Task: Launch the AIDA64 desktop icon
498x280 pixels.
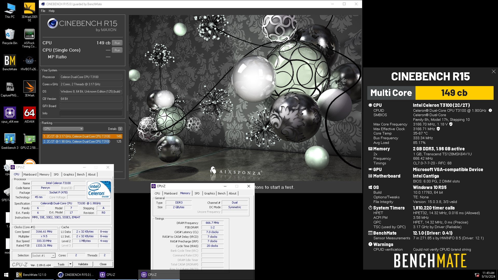Action: click(29, 115)
